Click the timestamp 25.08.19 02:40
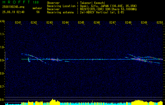Viewport: 165px width, 105px height. point(13,12)
